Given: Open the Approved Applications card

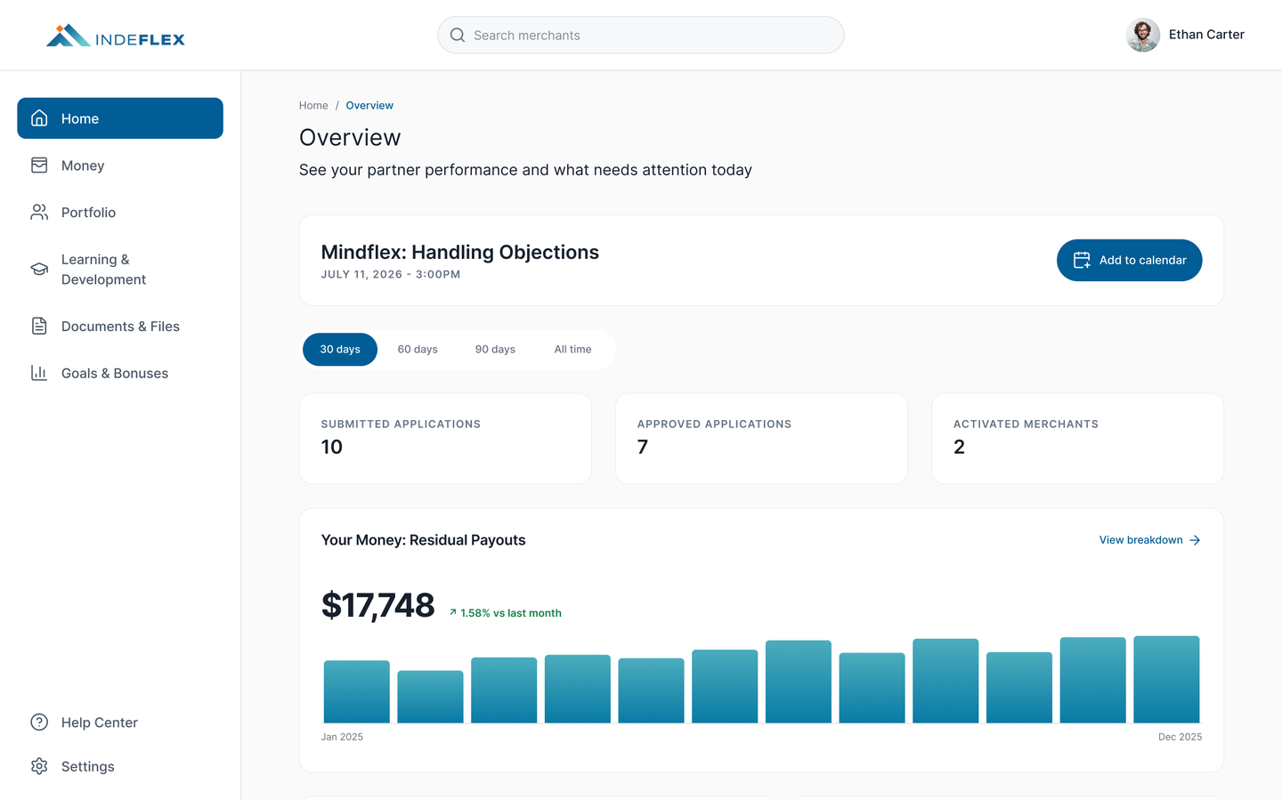Looking at the screenshot, I should tap(761, 439).
